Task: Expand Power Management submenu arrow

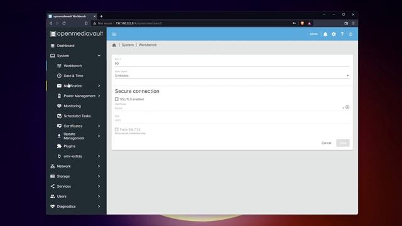Action: (x=99, y=96)
